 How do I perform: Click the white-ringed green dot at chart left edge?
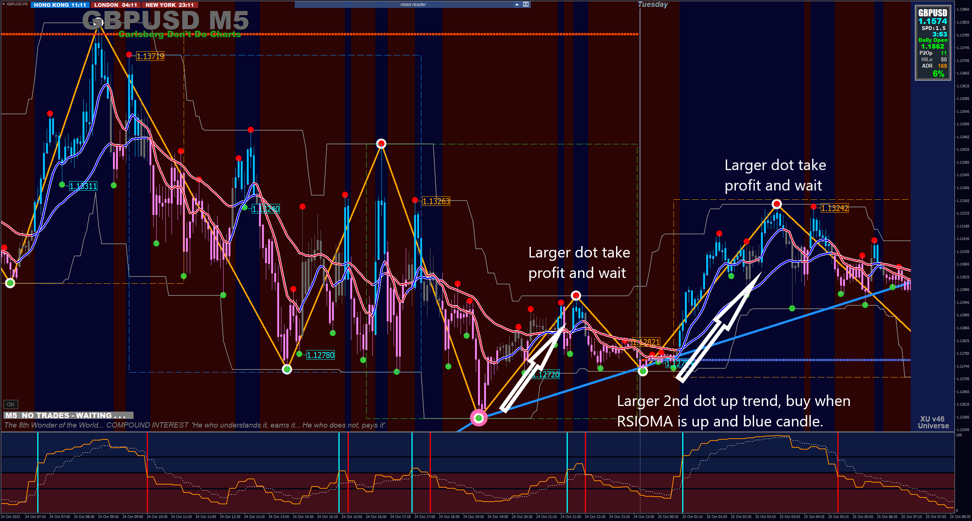click(x=10, y=283)
